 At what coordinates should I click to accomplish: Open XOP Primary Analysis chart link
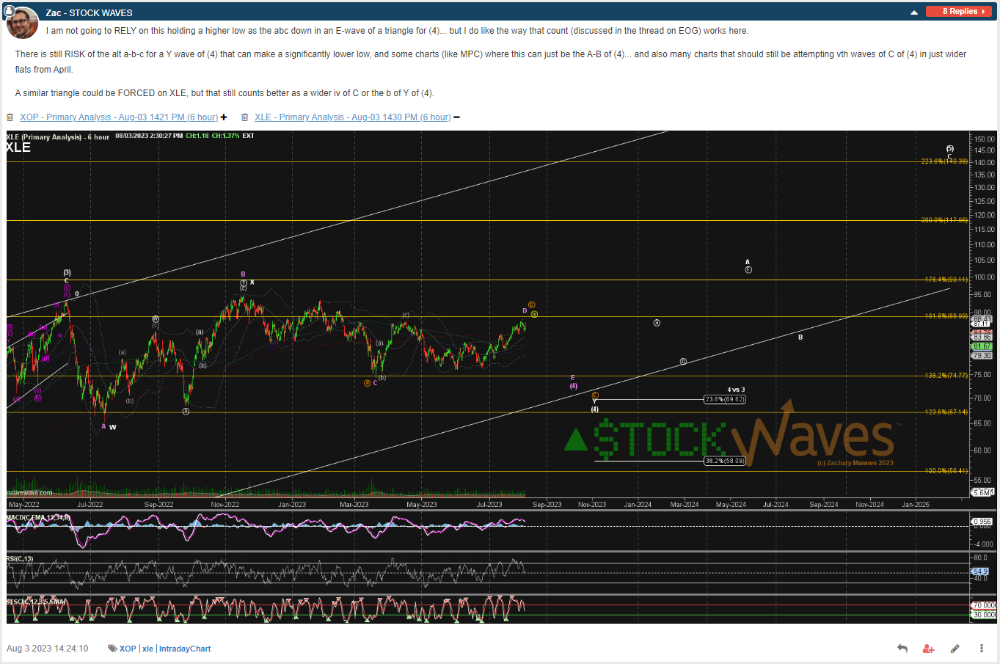click(119, 117)
